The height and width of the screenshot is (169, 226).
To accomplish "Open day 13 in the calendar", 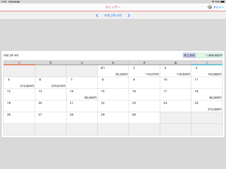I will pyautogui.click(x=51, y=94).
